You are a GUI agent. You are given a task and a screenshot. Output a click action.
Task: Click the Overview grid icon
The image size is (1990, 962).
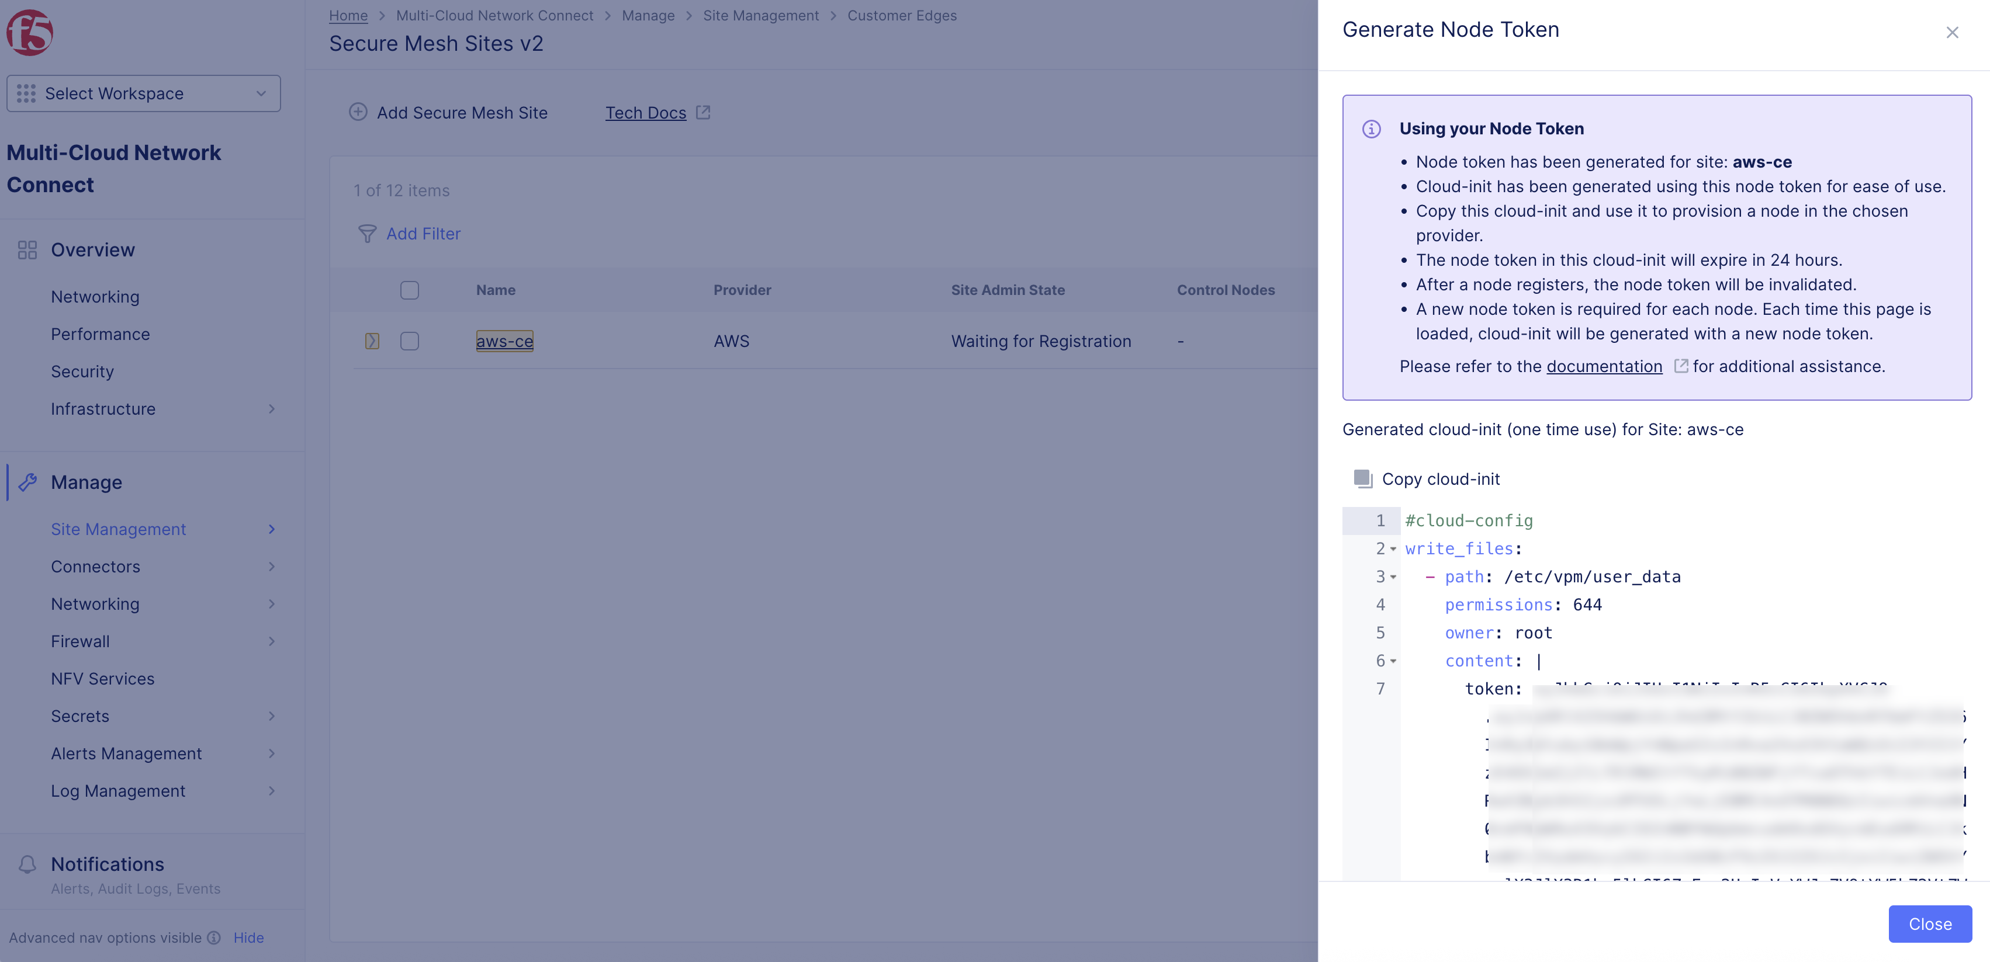[x=27, y=250]
